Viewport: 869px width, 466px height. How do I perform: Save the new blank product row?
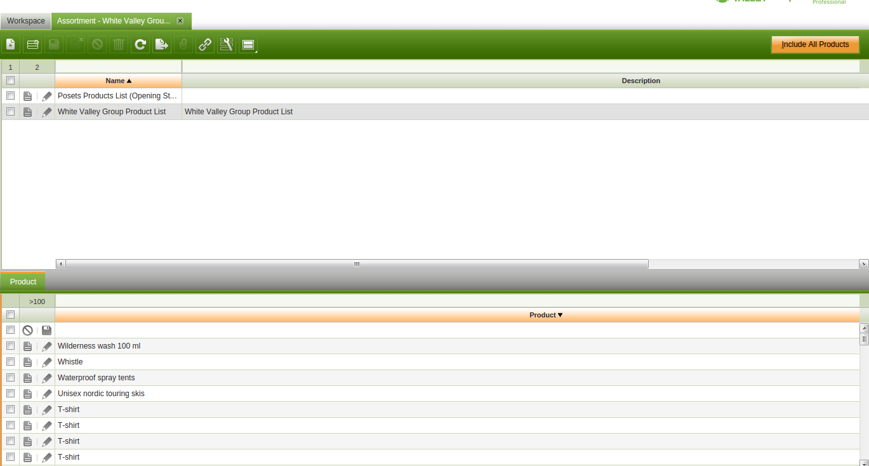click(46, 331)
